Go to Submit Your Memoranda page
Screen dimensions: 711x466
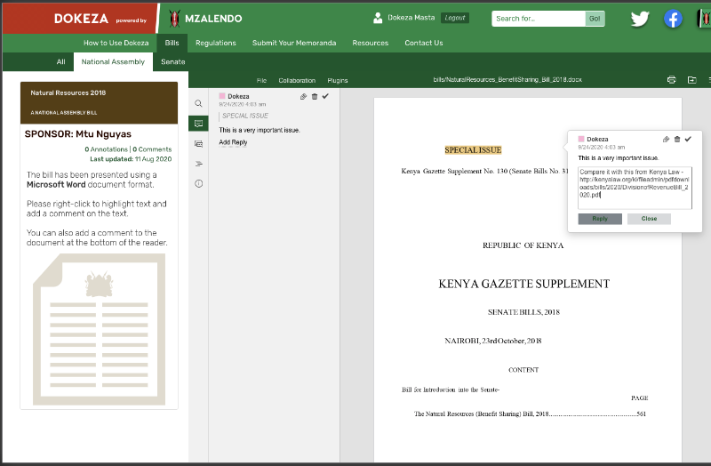[294, 43]
